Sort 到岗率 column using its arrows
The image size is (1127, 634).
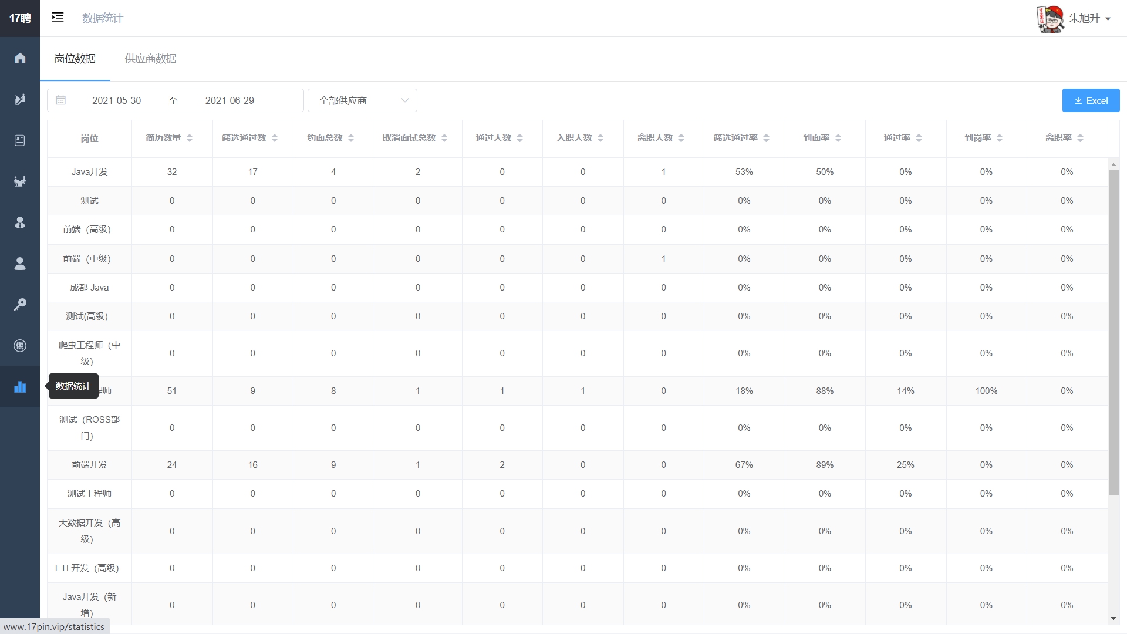tap(1000, 138)
